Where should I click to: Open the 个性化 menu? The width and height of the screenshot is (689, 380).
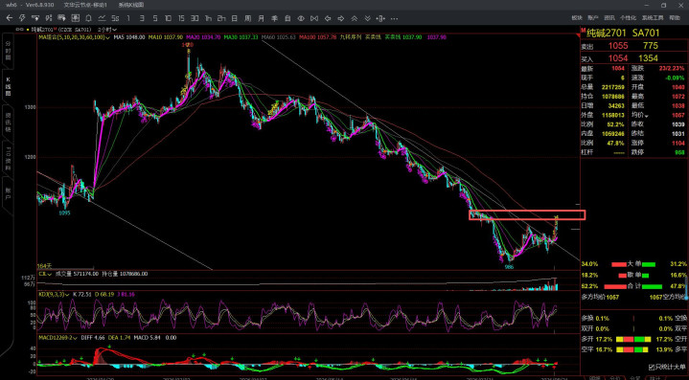pos(628,18)
